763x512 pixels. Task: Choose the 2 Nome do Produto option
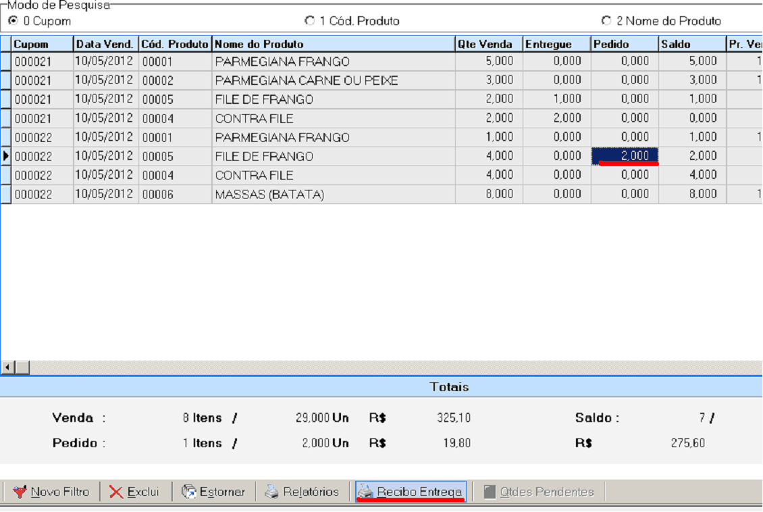(x=606, y=21)
